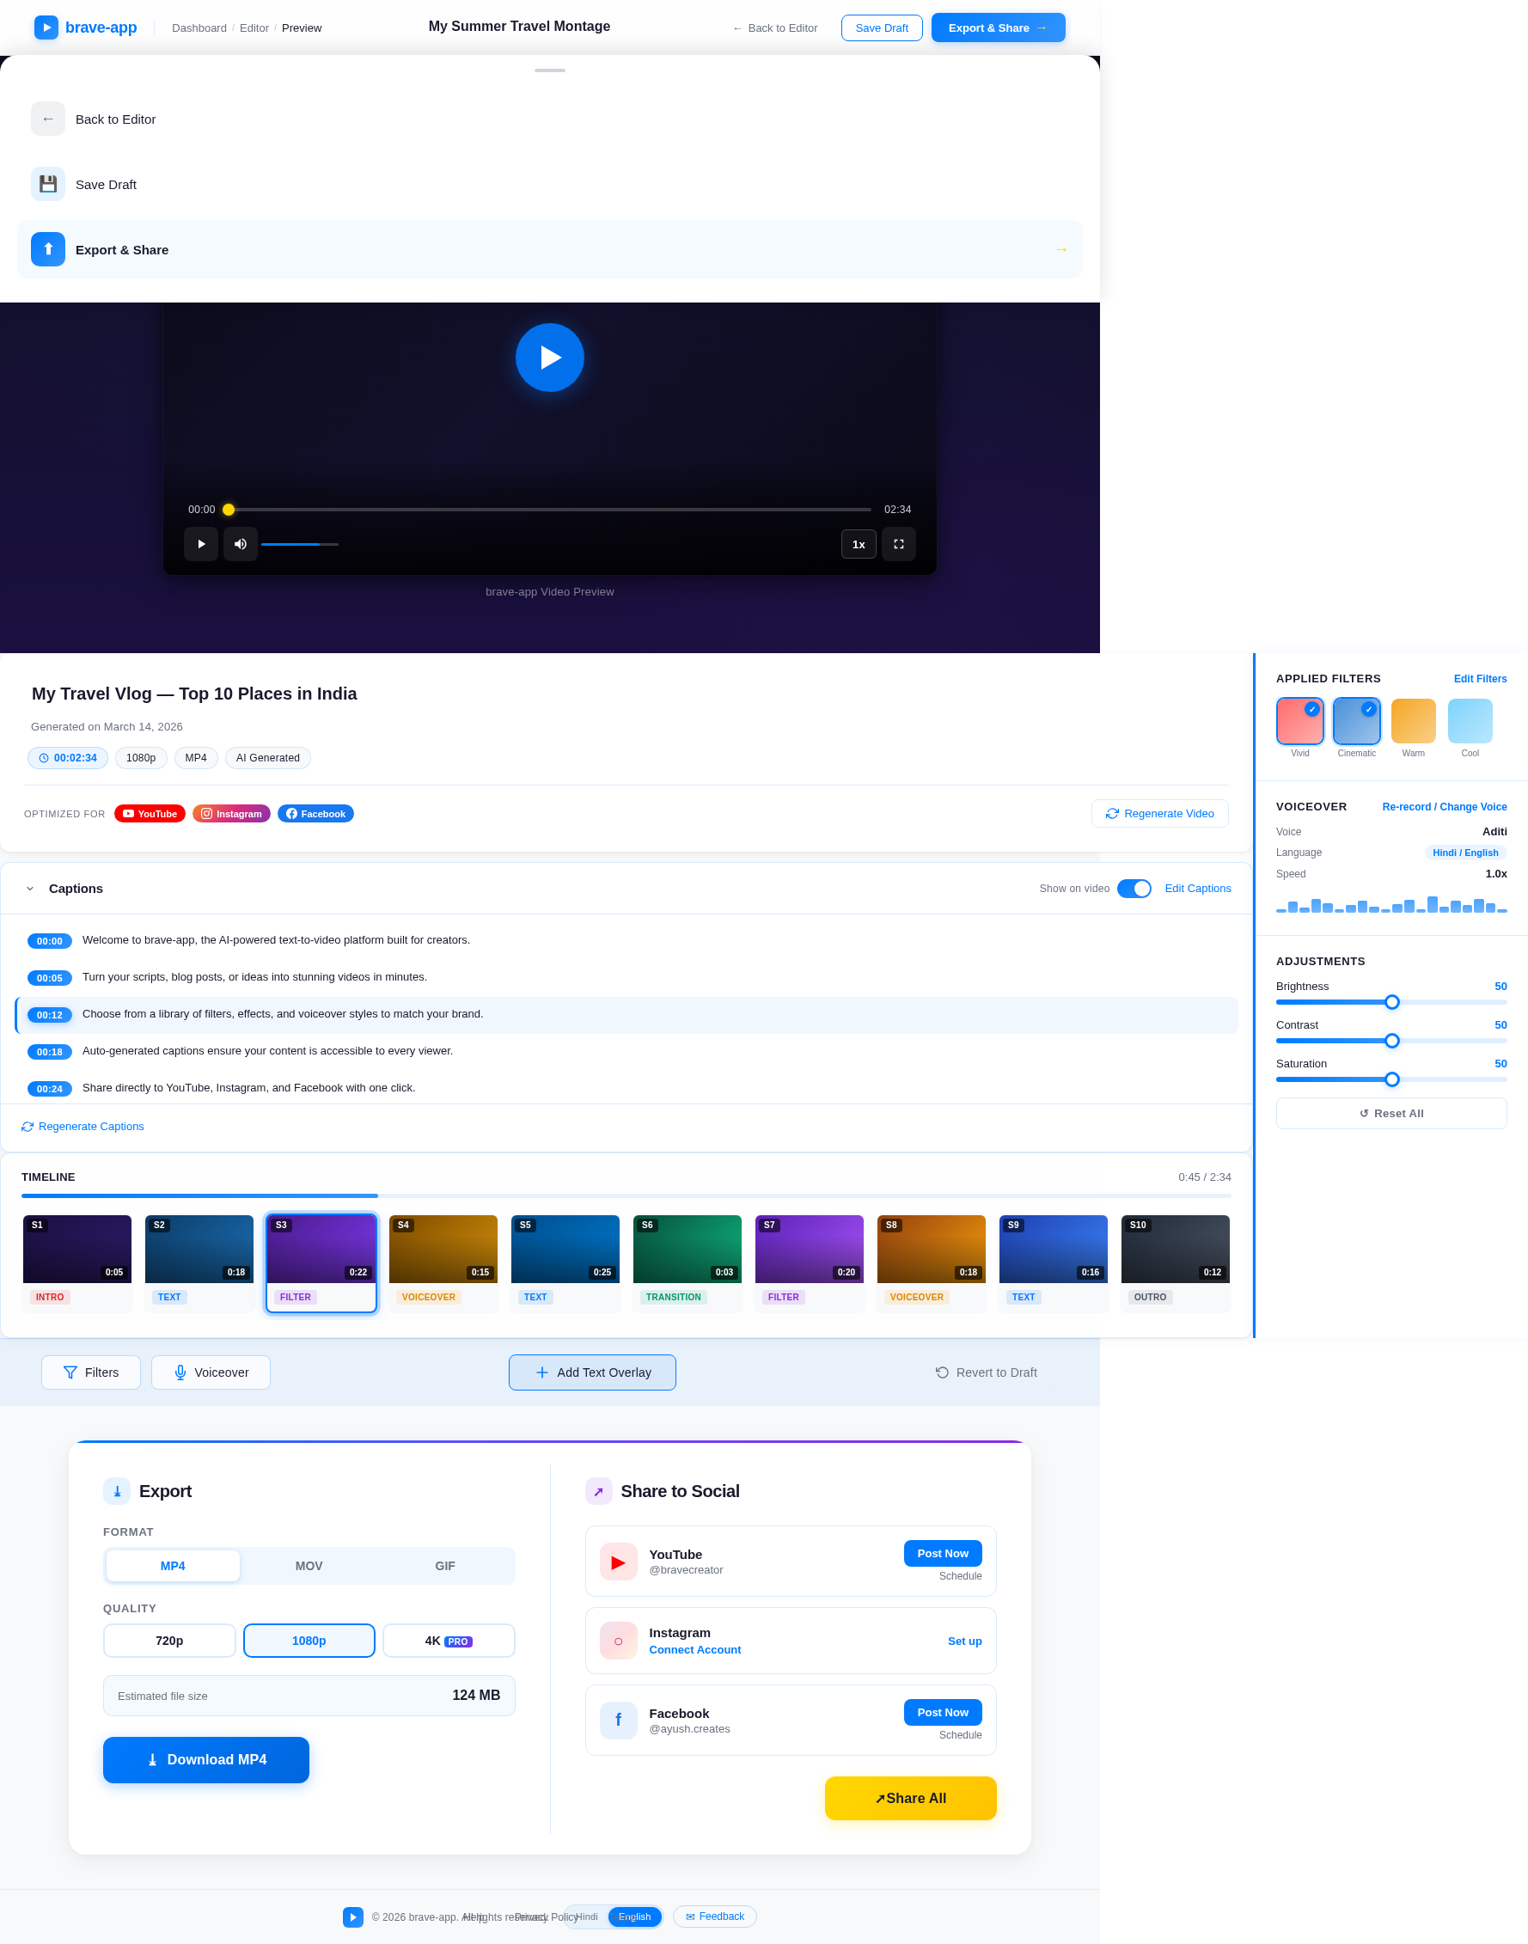Deselect the Cinematic filter
Screen dimensions: 1528x1944
coord(1356,721)
